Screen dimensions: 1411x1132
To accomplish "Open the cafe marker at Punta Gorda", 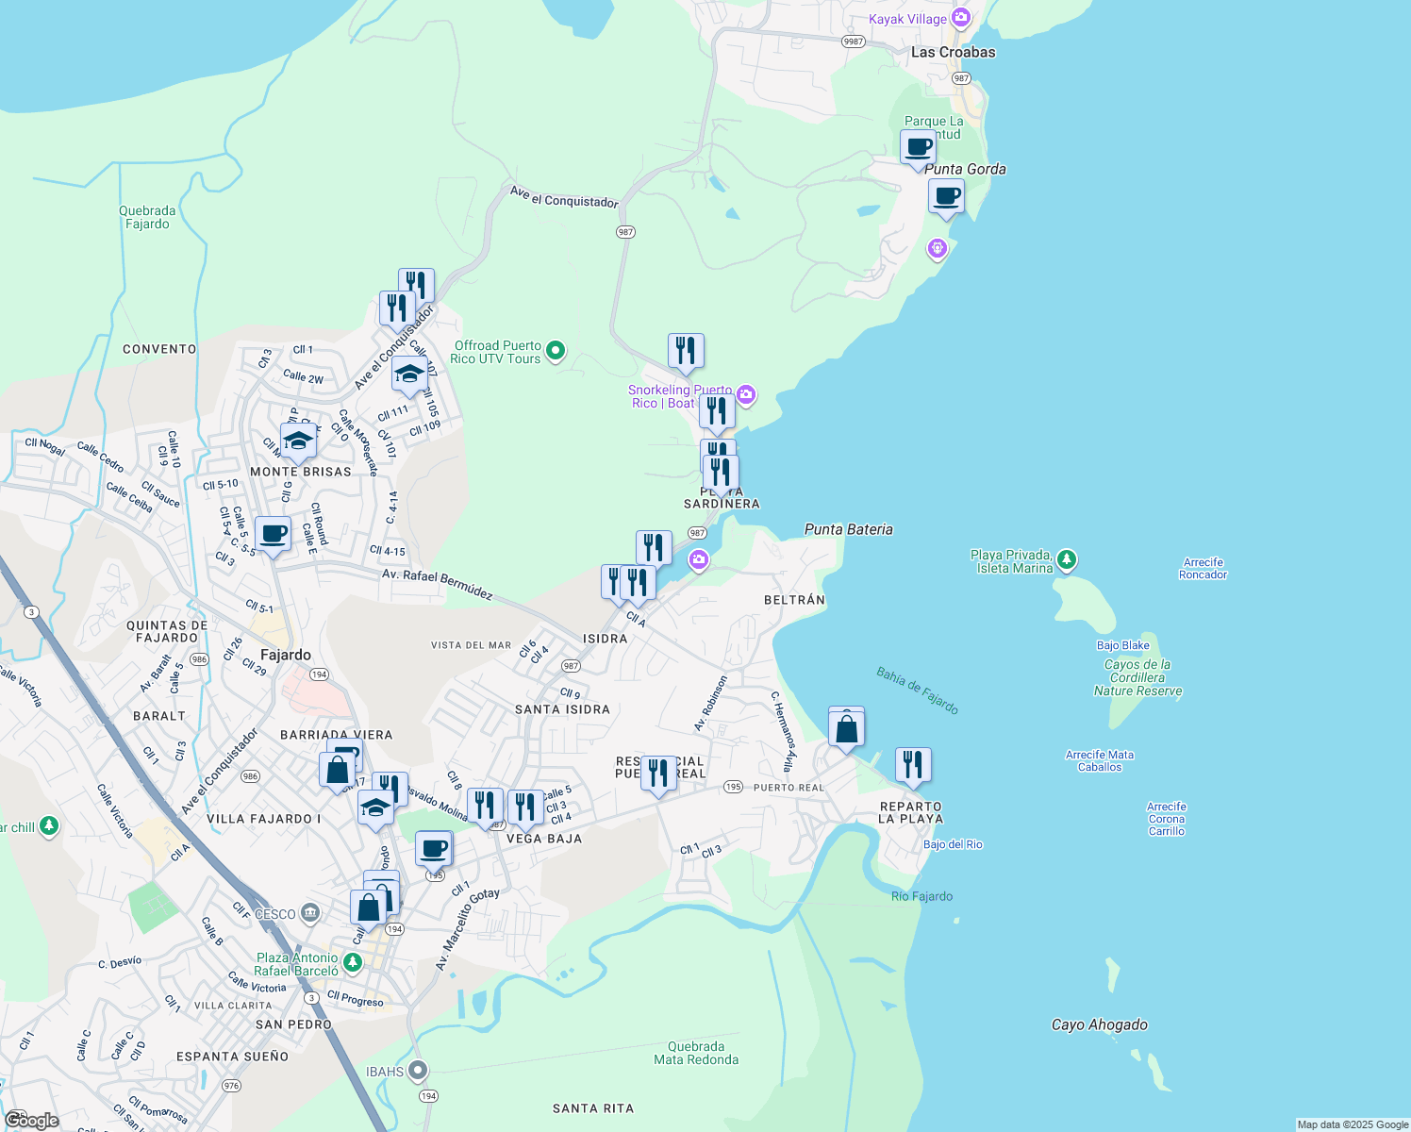I will [946, 197].
